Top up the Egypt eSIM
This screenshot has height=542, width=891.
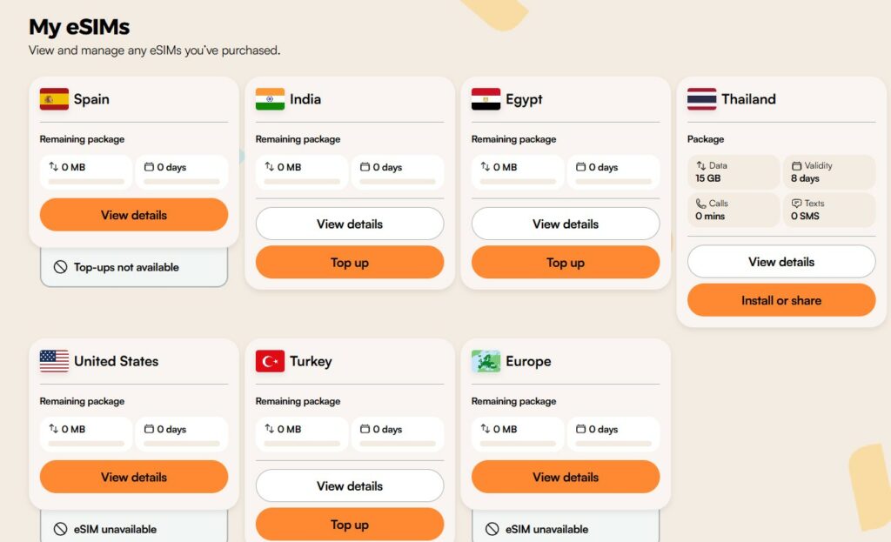[565, 262]
